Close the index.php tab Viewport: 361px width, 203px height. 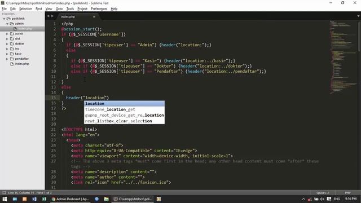click(94, 17)
